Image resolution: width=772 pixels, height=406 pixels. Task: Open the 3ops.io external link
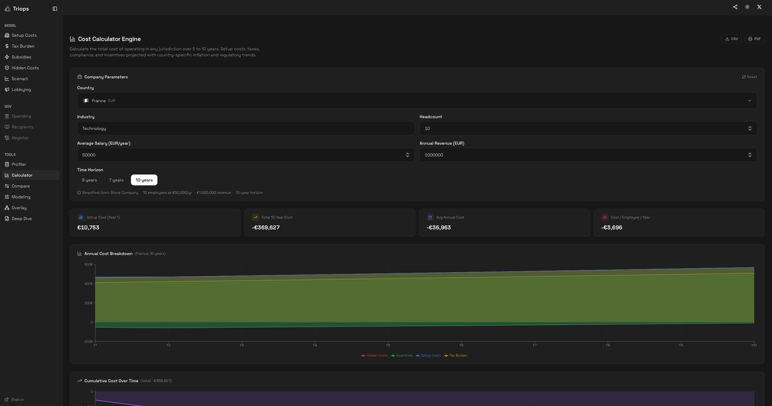click(x=17, y=400)
